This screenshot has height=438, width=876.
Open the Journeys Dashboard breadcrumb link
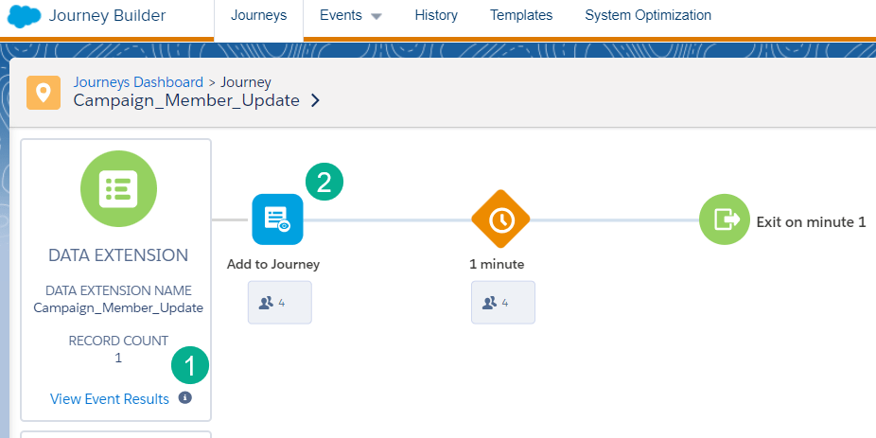(x=138, y=82)
